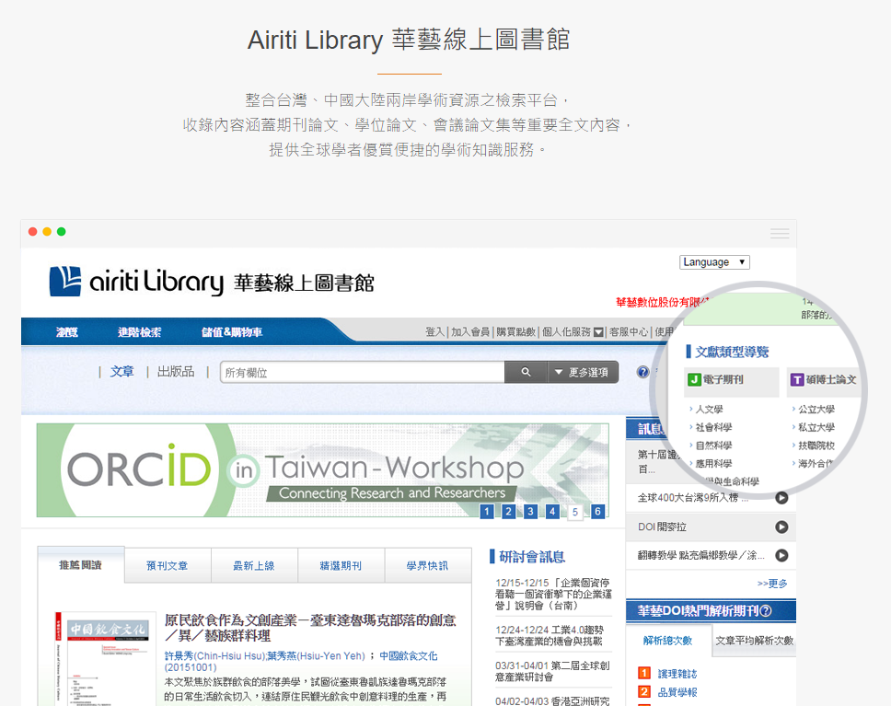Click the 登入 link

pyautogui.click(x=434, y=332)
